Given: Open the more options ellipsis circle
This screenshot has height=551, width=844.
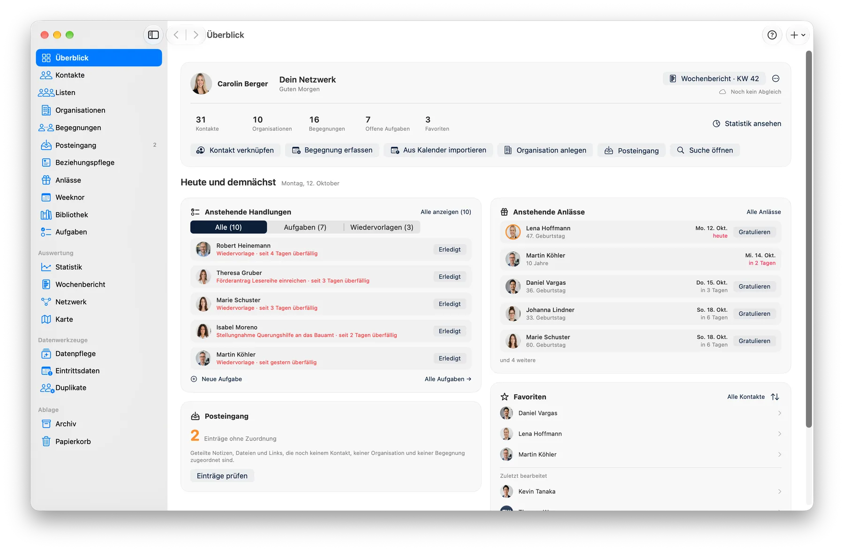Looking at the screenshot, I should 776,78.
